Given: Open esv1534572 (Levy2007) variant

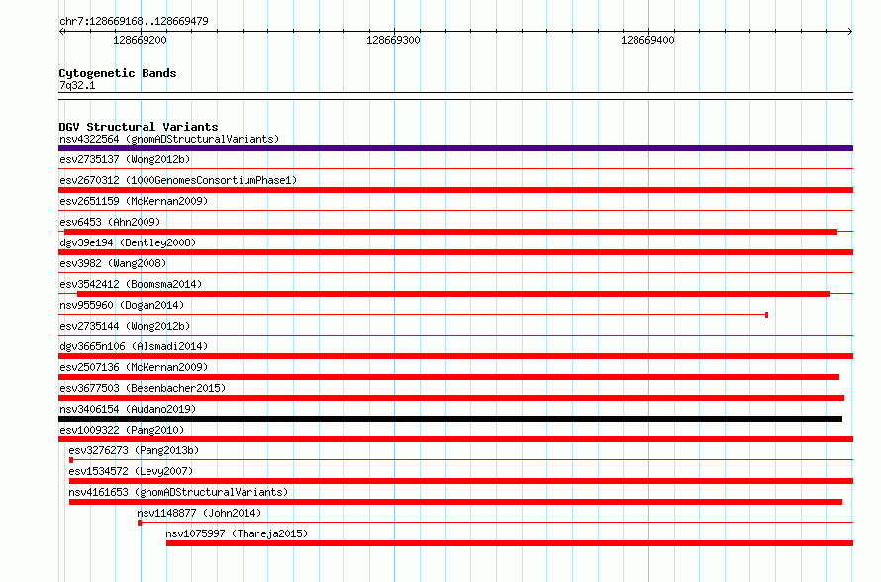Looking at the screenshot, I should coord(131,471).
